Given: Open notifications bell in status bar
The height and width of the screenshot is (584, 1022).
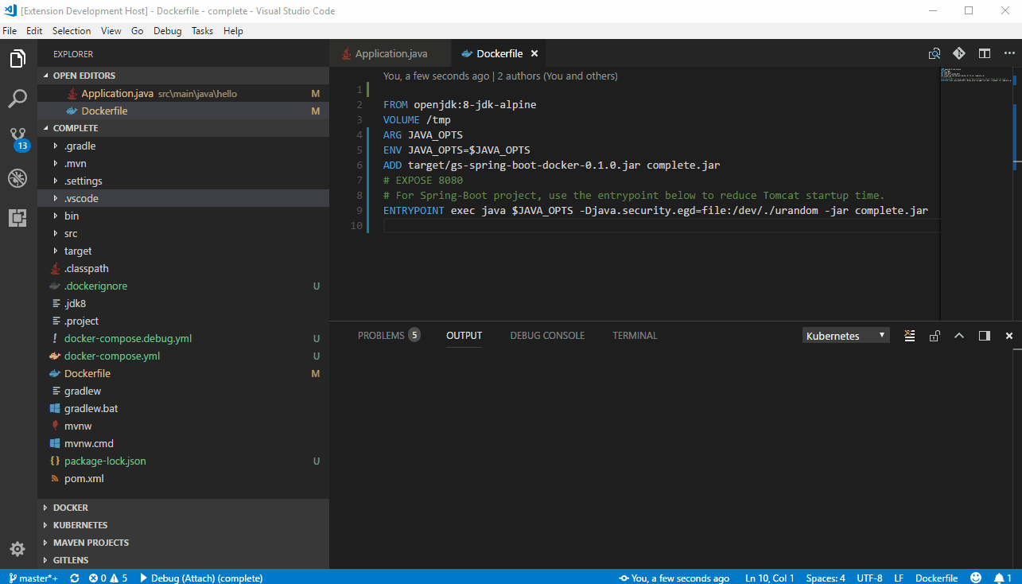Looking at the screenshot, I should pyautogui.click(x=1002, y=578).
